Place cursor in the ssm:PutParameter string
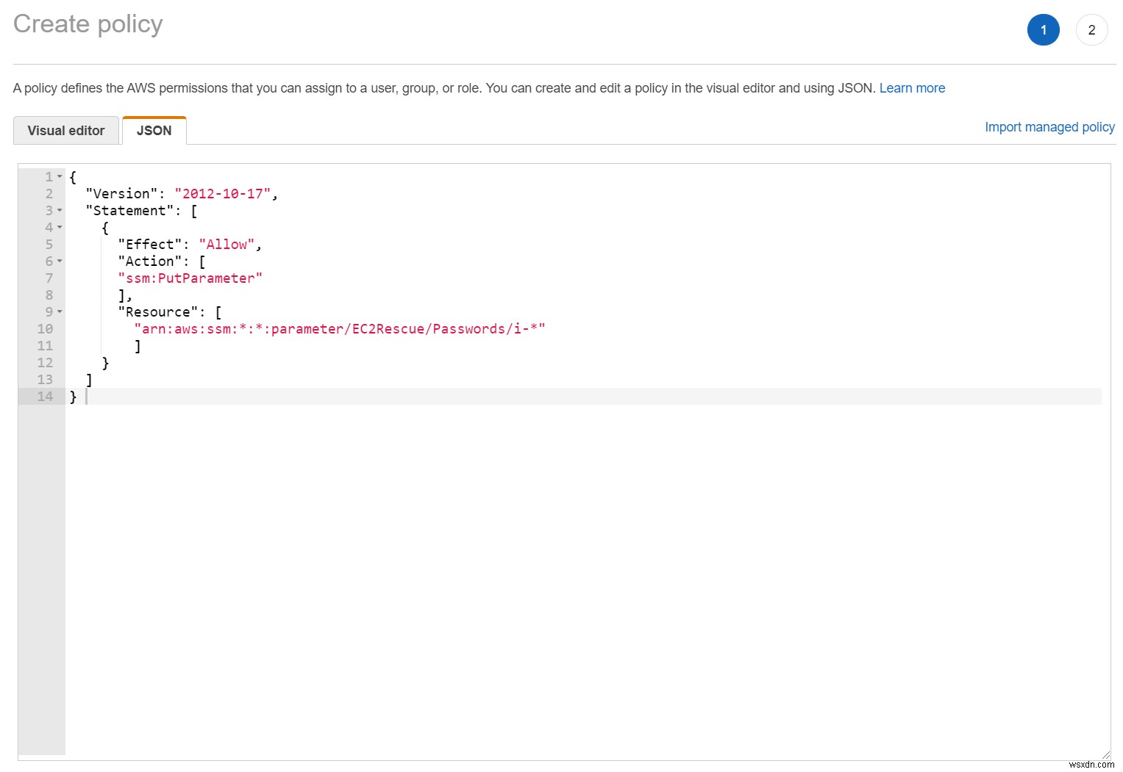 (x=190, y=278)
